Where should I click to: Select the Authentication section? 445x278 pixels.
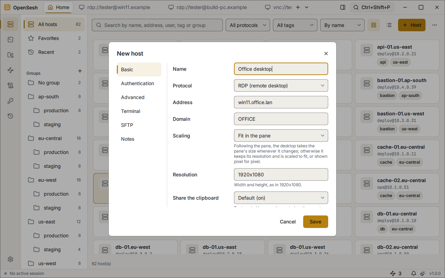pyautogui.click(x=139, y=83)
